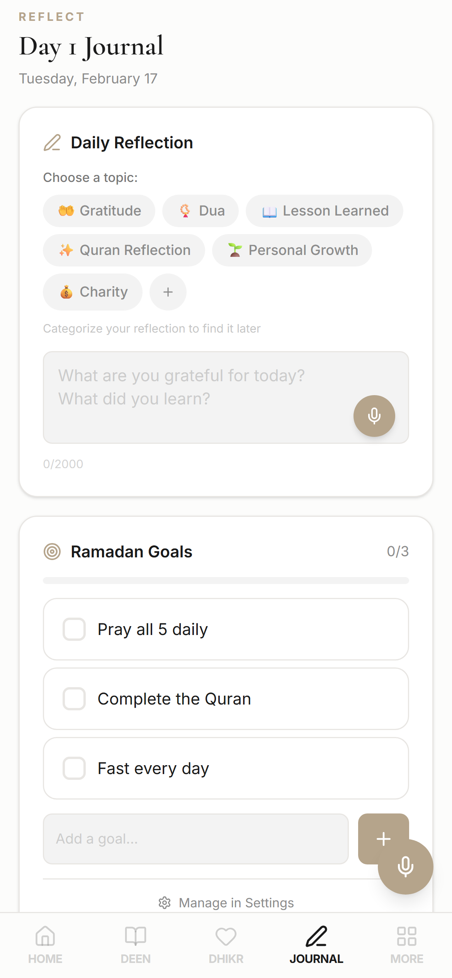
Task: Open the Dhikr heart icon
Action: [x=226, y=936]
